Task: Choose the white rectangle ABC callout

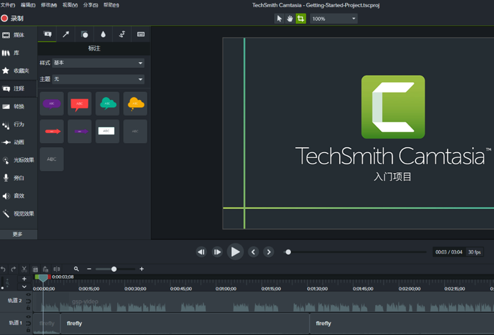Action: click(107, 131)
